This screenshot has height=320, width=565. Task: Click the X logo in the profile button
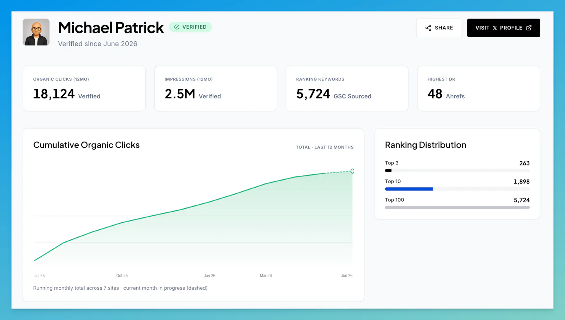coord(495,28)
